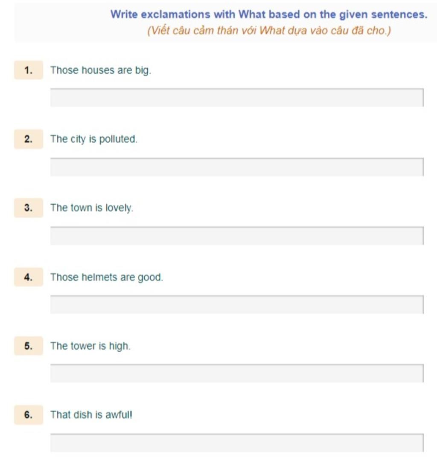
Task: Click the sentence 'The tower is high.'
Action: tap(90, 346)
